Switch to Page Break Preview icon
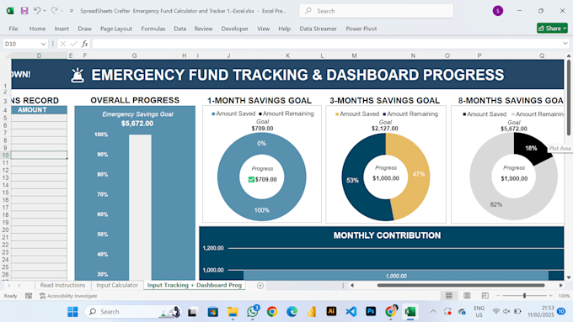 click(x=485, y=296)
